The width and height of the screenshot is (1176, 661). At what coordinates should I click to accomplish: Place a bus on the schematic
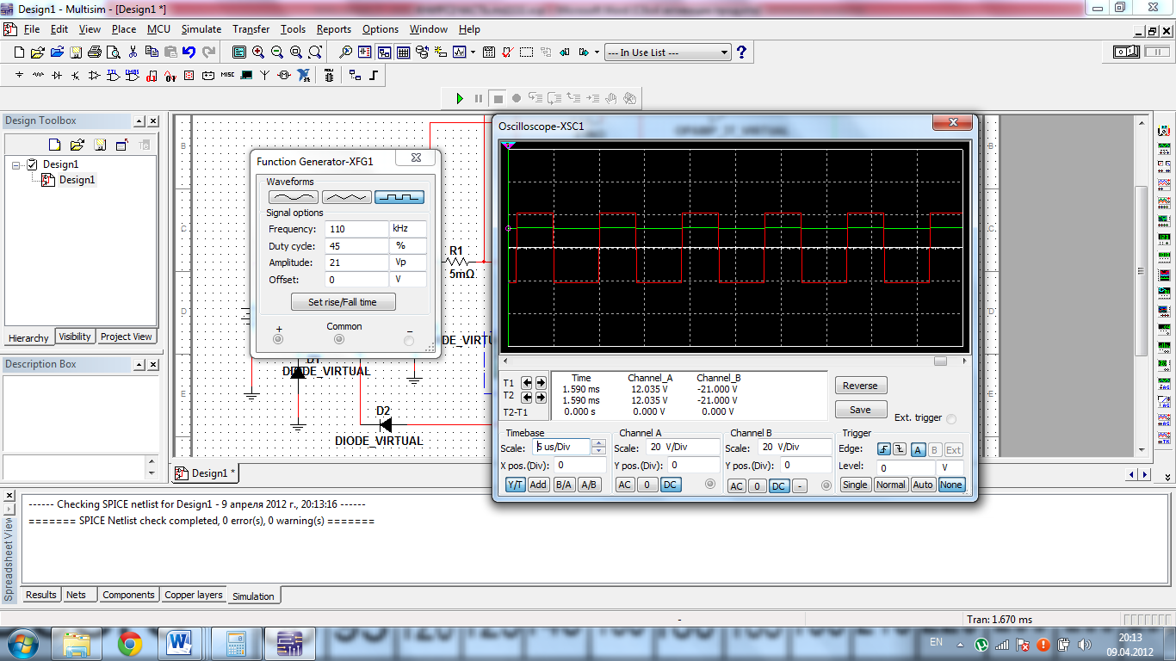[x=374, y=75]
